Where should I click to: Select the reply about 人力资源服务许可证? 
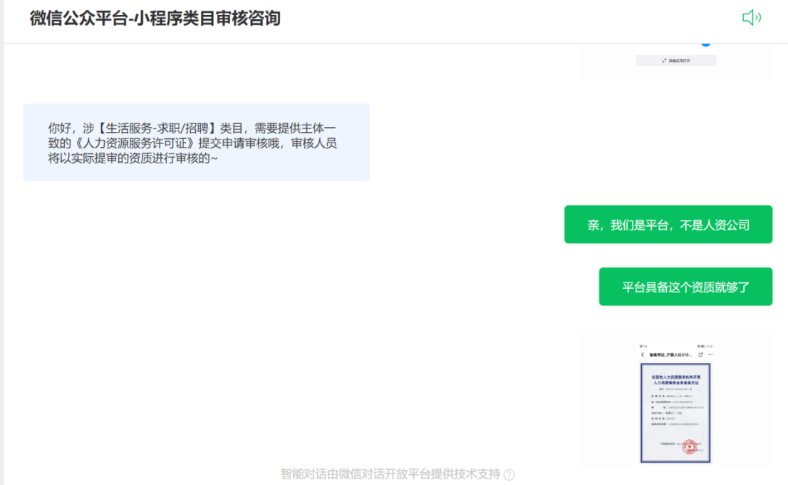click(x=197, y=143)
